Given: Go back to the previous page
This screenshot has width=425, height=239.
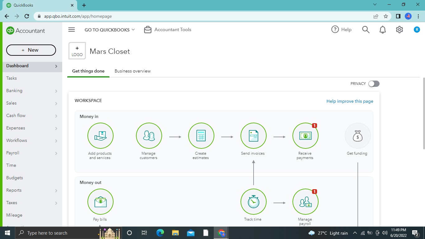Looking at the screenshot, I should (7, 16).
